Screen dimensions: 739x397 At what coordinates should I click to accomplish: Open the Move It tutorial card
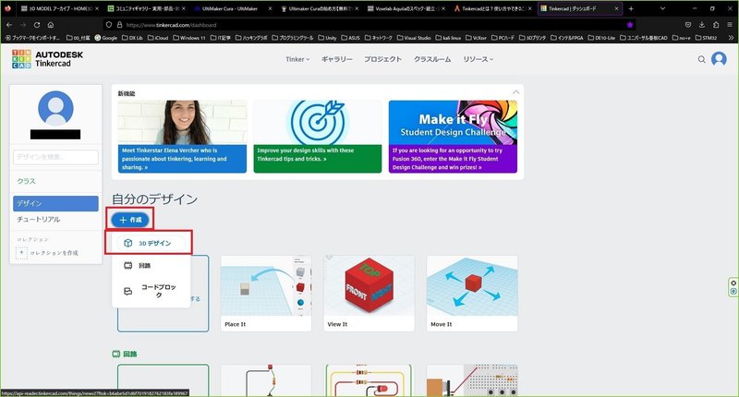tap(472, 294)
